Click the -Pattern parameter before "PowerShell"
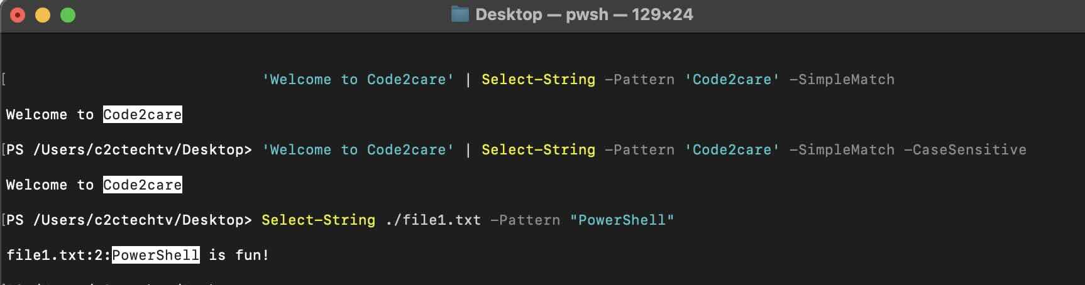The image size is (1085, 285). click(x=525, y=220)
